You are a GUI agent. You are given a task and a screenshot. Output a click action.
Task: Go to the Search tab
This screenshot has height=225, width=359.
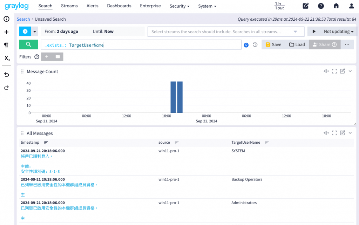(x=45, y=6)
